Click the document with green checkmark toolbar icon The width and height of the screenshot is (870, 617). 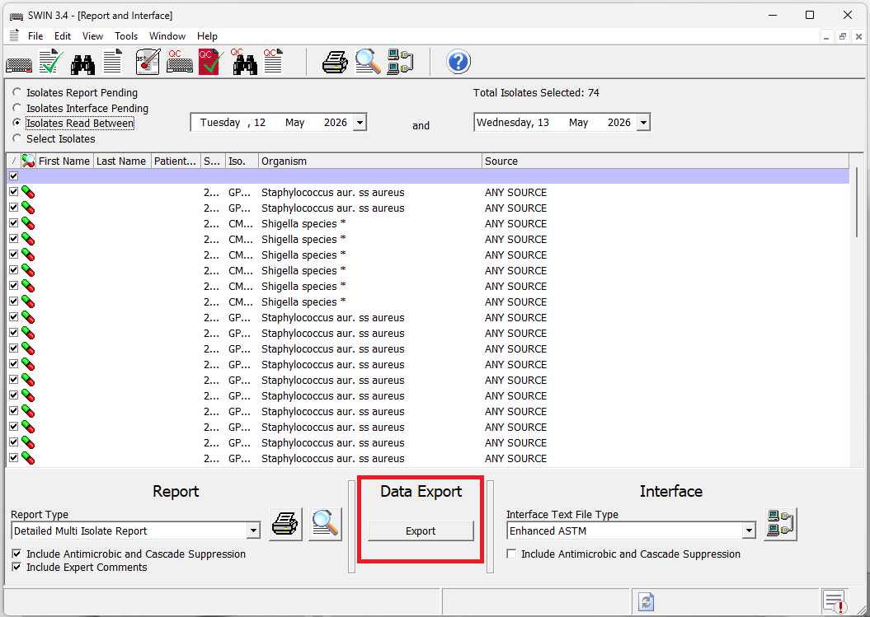pos(50,62)
